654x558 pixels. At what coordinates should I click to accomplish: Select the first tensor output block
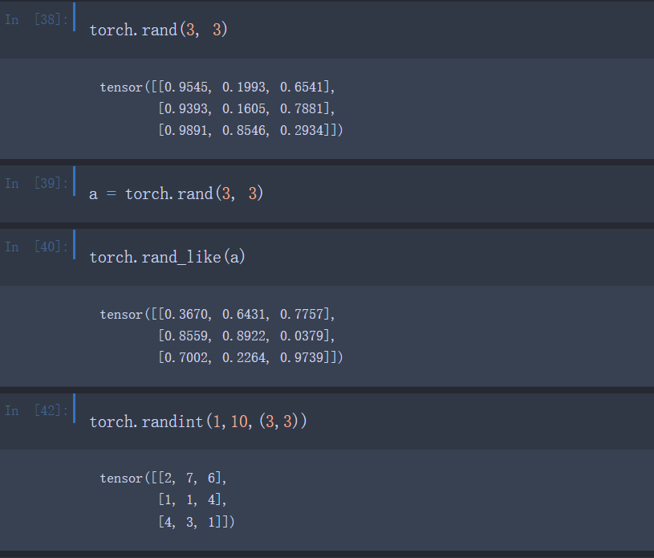[221, 108]
